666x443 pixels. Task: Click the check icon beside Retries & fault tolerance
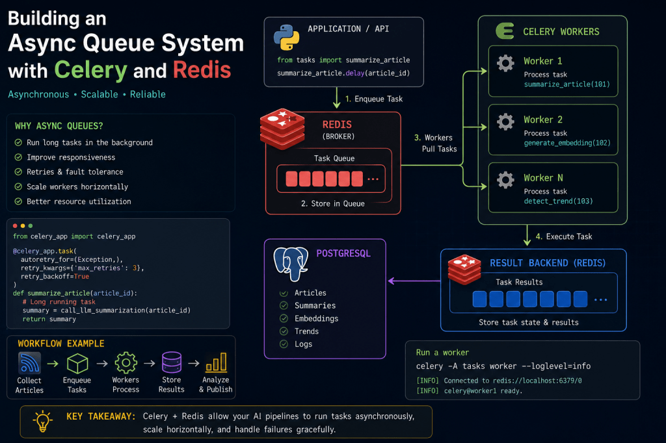tap(18, 172)
